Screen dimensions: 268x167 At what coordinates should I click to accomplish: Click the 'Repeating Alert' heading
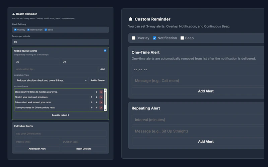tap(146, 108)
